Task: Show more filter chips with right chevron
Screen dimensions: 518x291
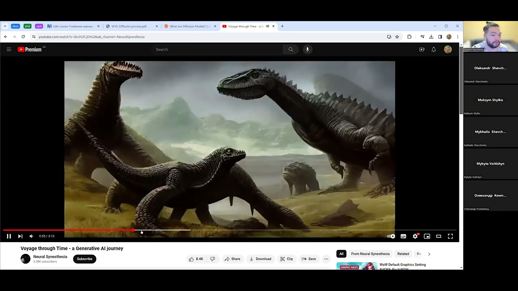Action: 429,254
